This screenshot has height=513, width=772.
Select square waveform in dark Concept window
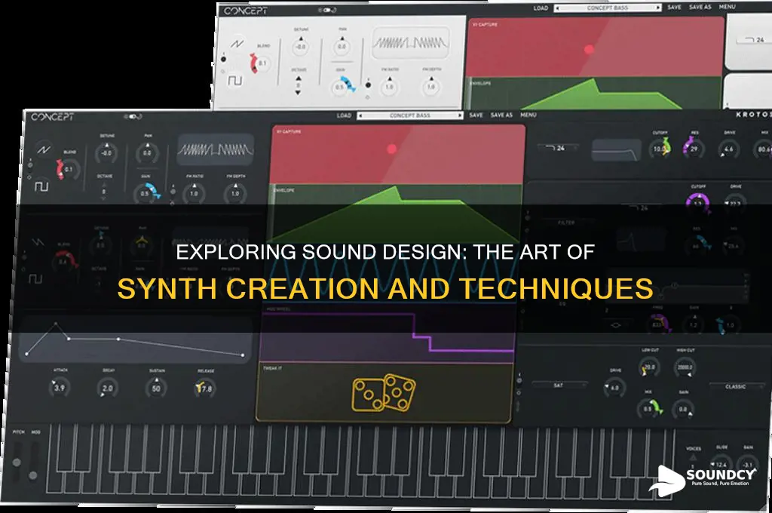click(x=42, y=186)
